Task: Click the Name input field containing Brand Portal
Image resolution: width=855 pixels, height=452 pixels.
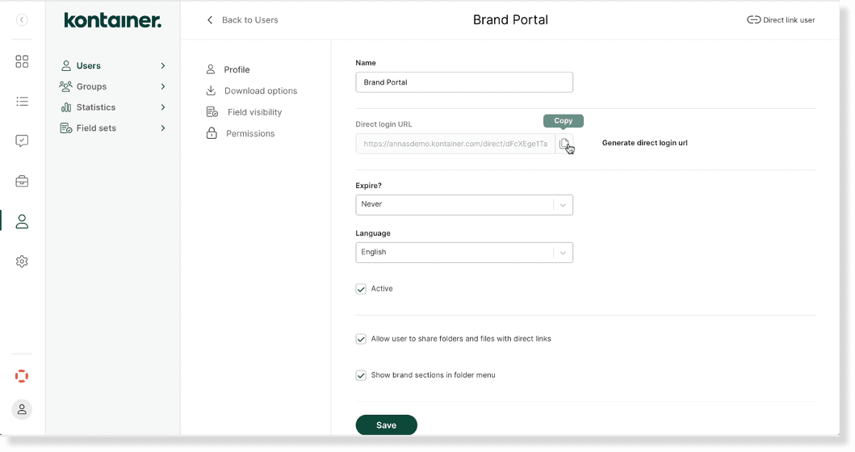Action: click(x=464, y=82)
